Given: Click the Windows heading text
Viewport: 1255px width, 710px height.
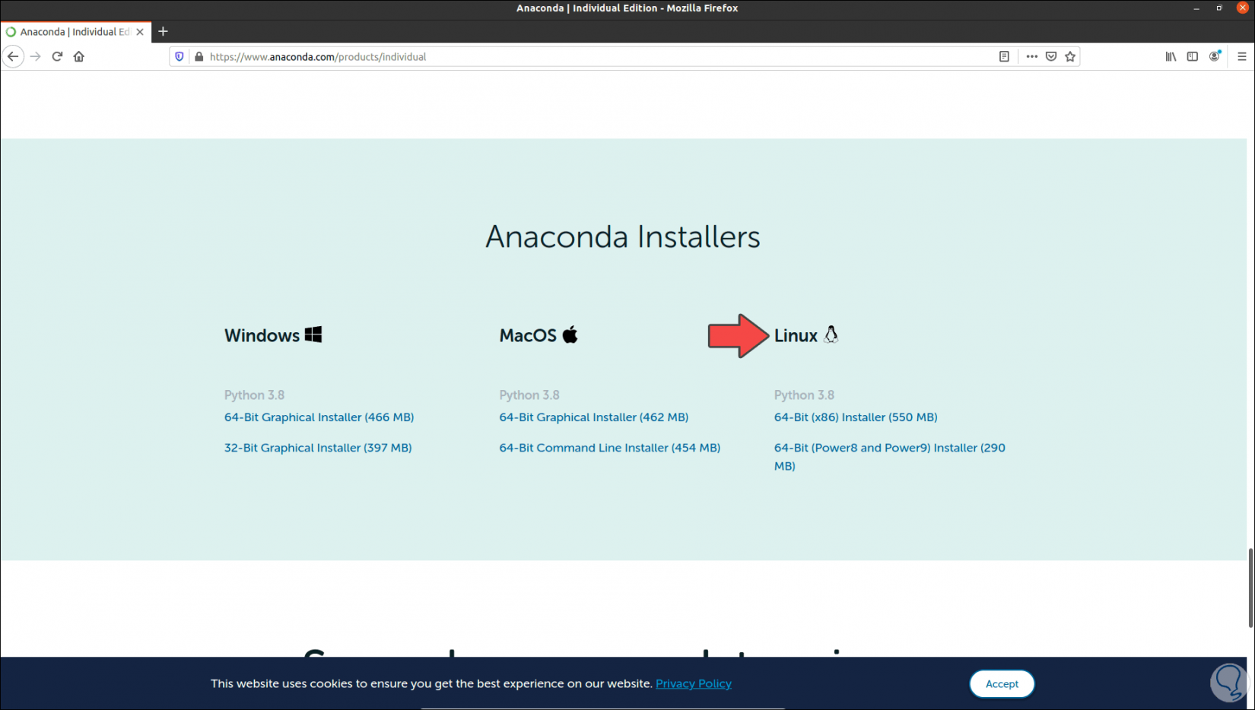Looking at the screenshot, I should [262, 335].
